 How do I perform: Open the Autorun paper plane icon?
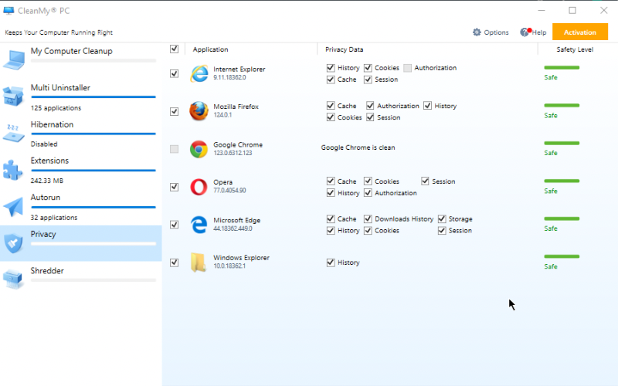coord(13,206)
